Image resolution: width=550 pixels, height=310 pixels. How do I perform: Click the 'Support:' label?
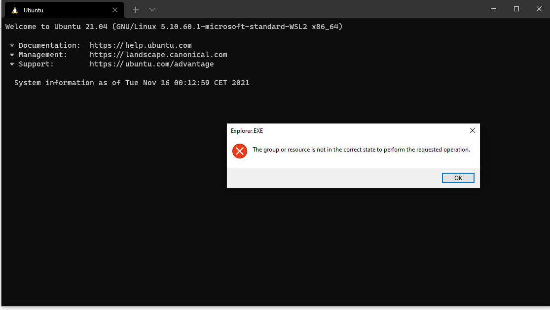point(36,64)
